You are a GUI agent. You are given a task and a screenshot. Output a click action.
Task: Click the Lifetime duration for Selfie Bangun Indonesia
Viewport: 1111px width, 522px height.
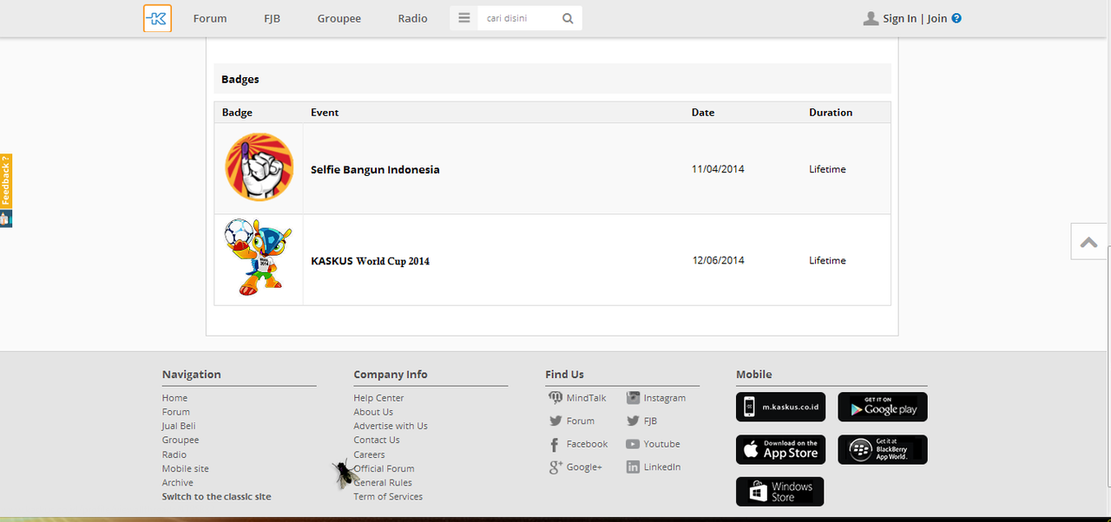pyautogui.click(x=827, y=169)
